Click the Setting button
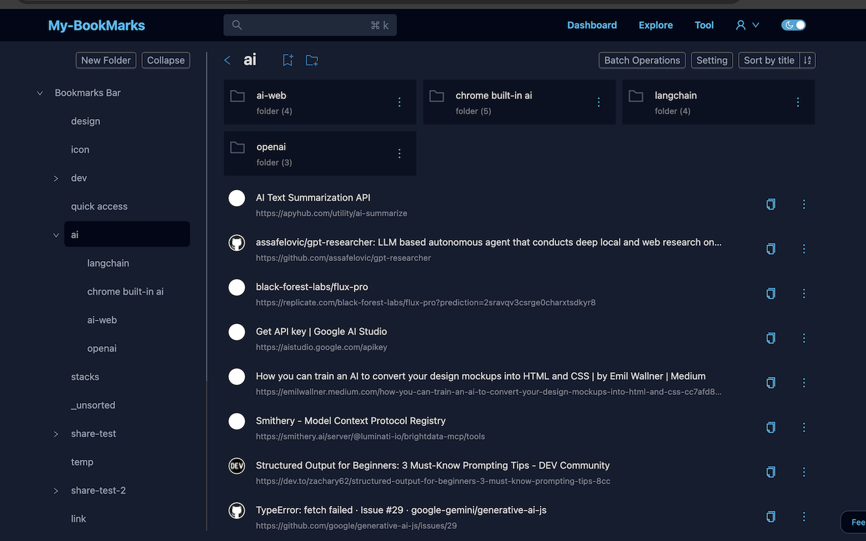 coord(712,60)
